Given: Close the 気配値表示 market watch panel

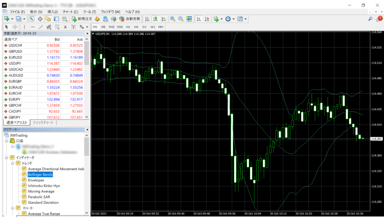Looking at the screenshot, I should [87, 33].
